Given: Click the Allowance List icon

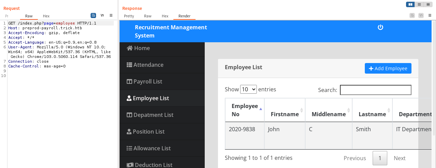Looking at the screenshot, I should coord(129,148).
